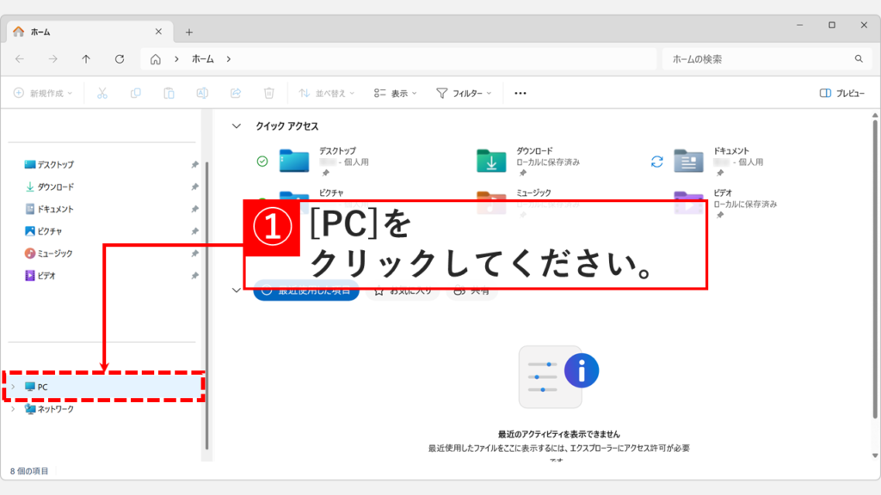
Task: Select the Cut icon in the toolbar
Action: tap(102, 92)
